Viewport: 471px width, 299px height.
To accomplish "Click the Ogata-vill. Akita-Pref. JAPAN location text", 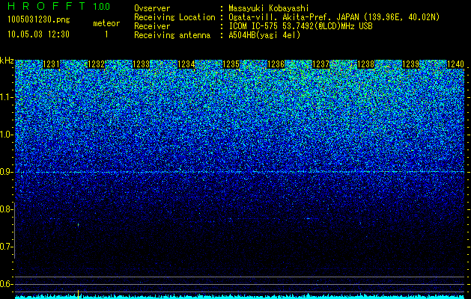I will tap(334, 17).
